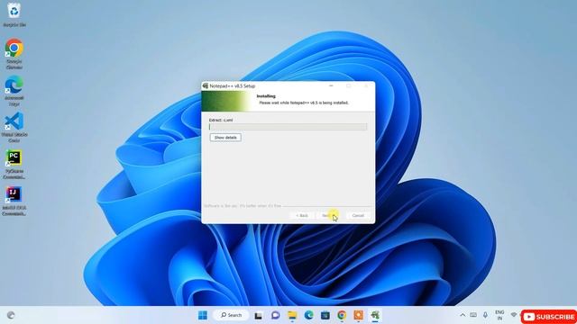Open Google Chrome from the taskbar
This screenshot has height=324, width=577.
click(342, 315)
